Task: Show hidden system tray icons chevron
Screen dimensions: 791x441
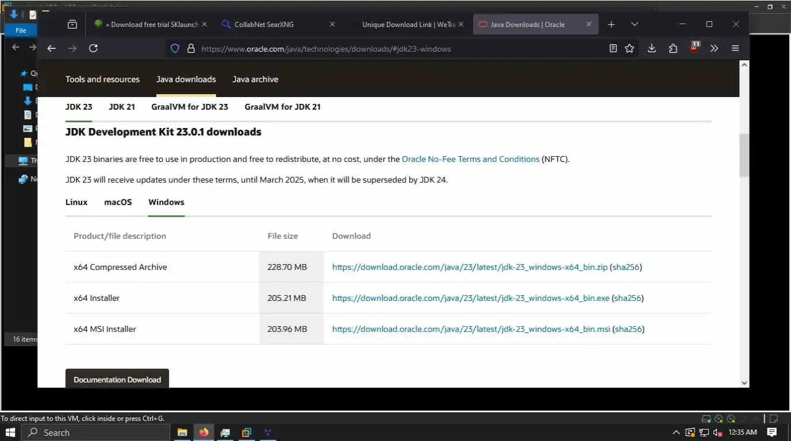Action: [675, 432]
